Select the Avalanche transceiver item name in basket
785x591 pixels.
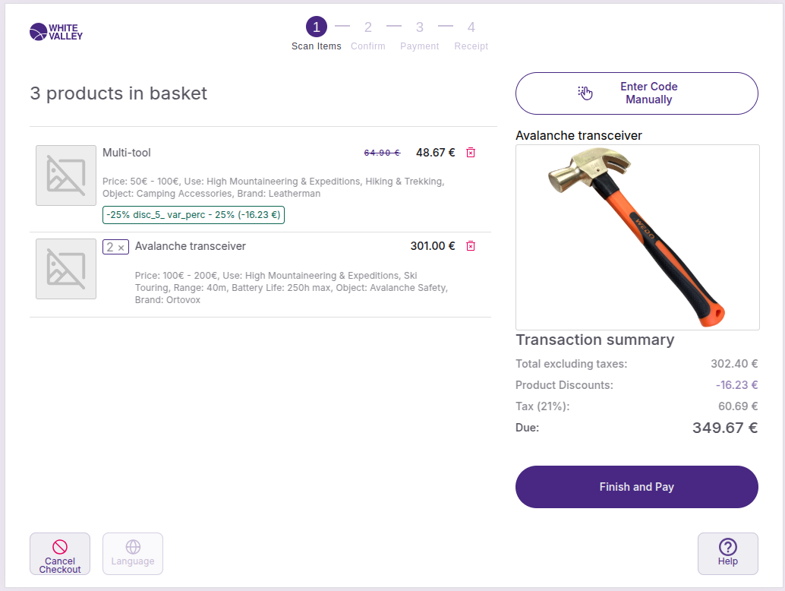(191, 246)
